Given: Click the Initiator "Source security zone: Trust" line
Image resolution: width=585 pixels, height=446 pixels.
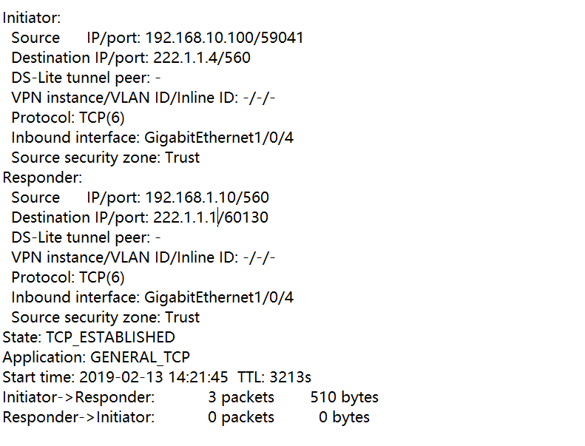Looking at the screenshot, I should 105,158.
